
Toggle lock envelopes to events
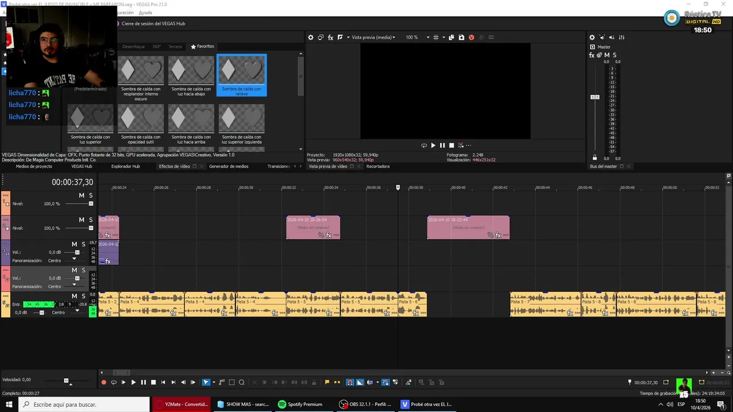click(x=385, y=382)
